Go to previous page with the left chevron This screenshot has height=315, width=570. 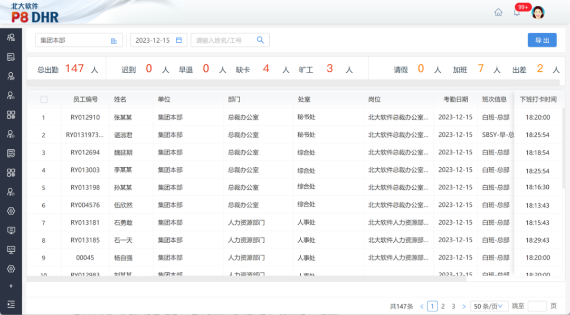click(x=422, y=306)
